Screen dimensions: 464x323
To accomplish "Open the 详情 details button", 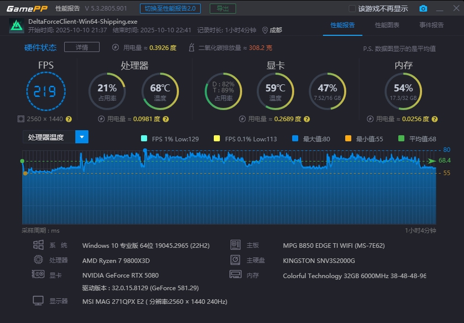I will [x=82, y=47].
